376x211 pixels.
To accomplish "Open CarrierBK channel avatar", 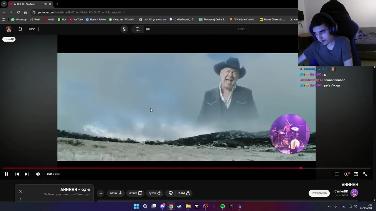I will coord(354,193).
